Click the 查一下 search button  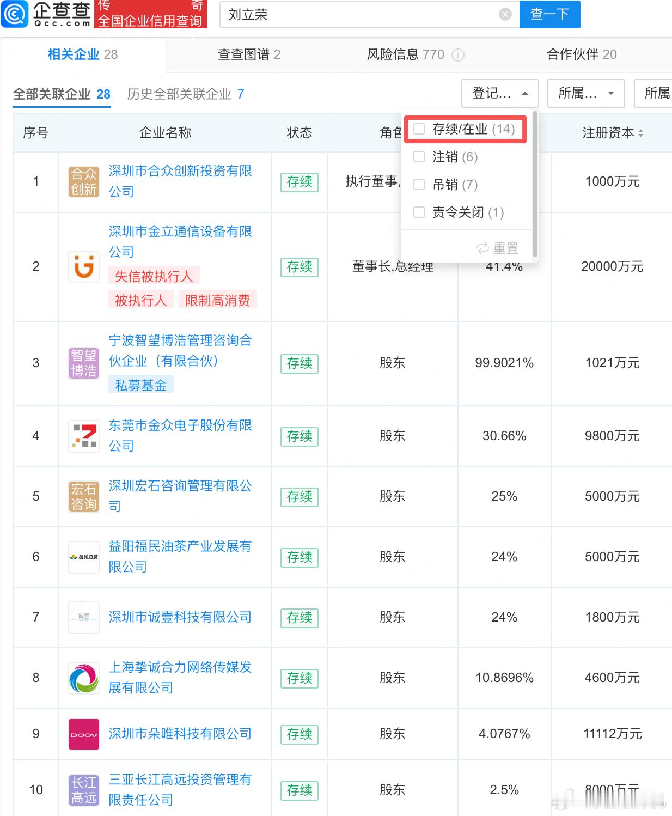[x=550, y=14]
